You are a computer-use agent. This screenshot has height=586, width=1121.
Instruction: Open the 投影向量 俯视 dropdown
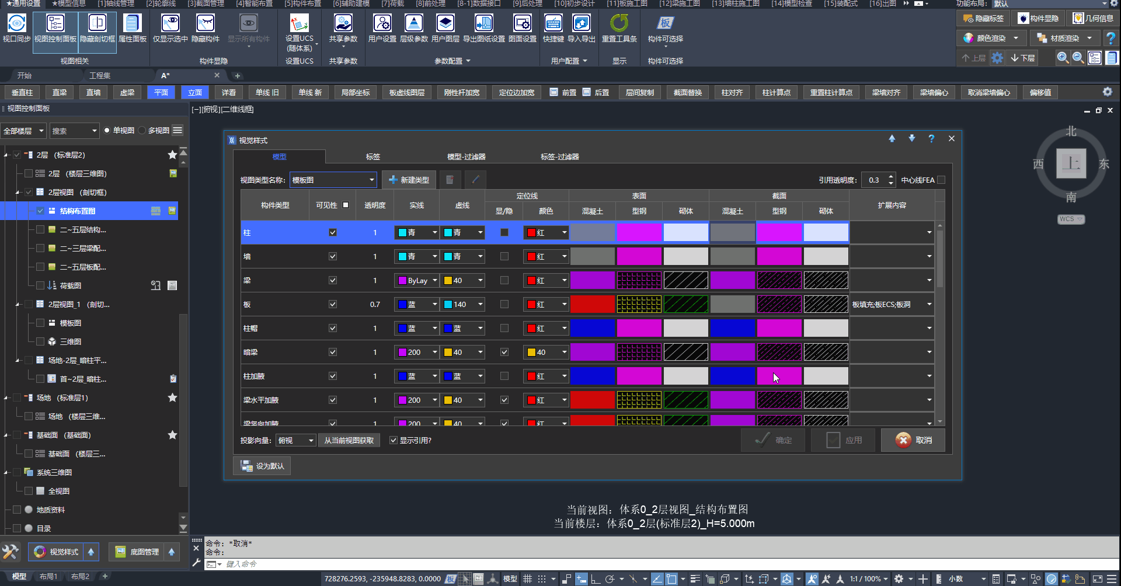[x=296, y=440]
